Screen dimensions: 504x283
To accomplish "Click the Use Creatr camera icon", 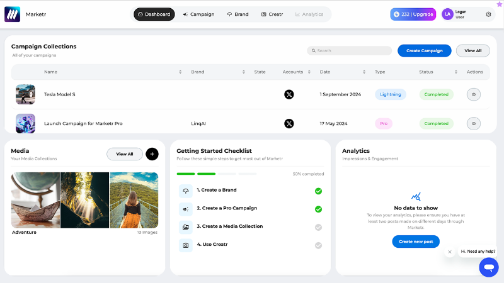I will coord(186,245).
